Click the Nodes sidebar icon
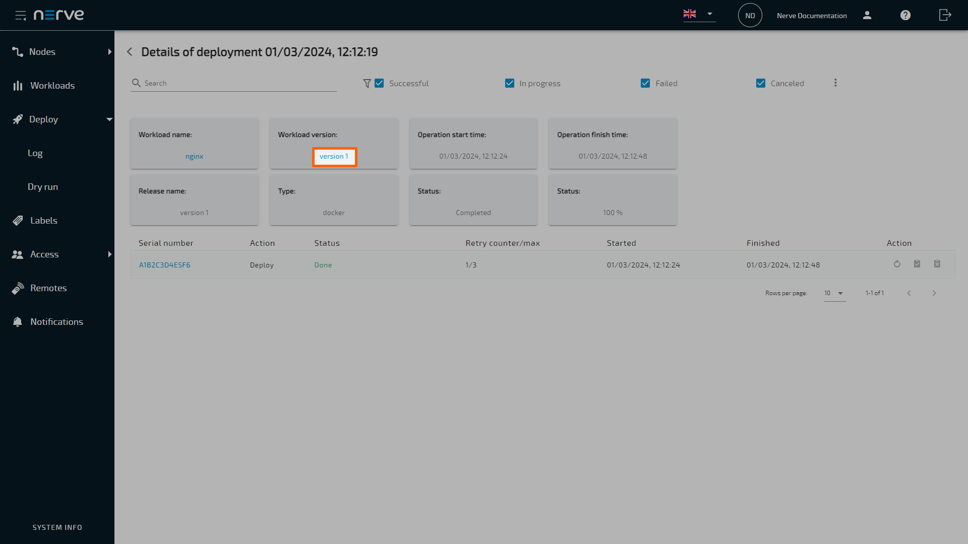Viewport: 968px width, 544px height. tap(17, 52)
